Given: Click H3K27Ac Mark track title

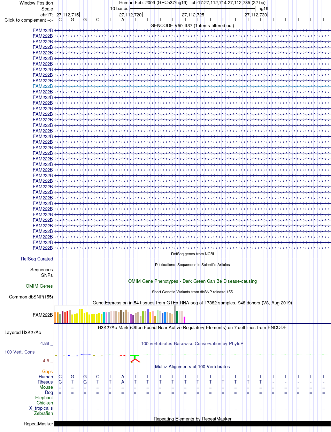Looking at the screenshot, I should pyautogui.click(x=192, y=328).
